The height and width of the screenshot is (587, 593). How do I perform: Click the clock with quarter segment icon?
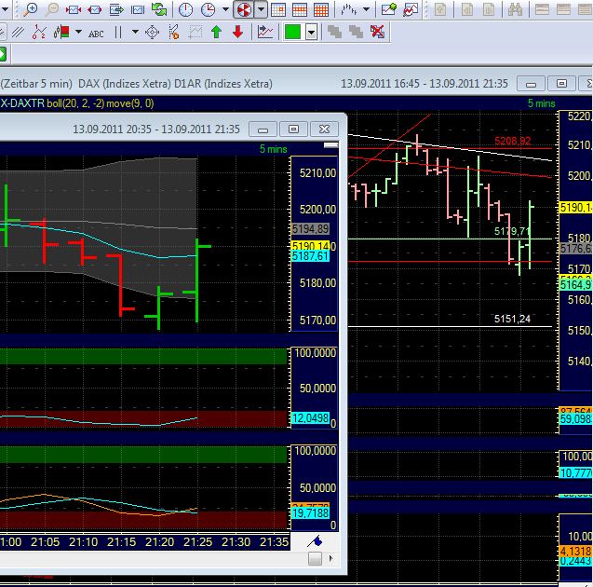click(x=208, y=9)
